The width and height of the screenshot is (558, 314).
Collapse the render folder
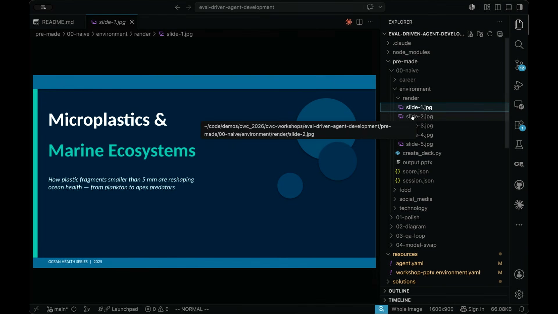pyautogui.click(x=410, y=98)
